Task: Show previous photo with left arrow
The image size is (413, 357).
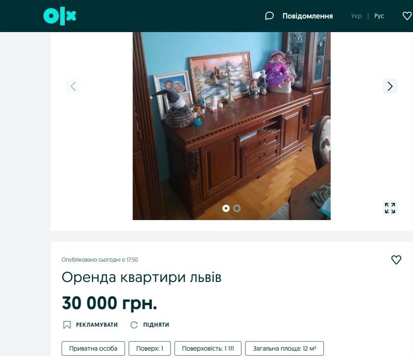Action: click(x=73, y=86)
